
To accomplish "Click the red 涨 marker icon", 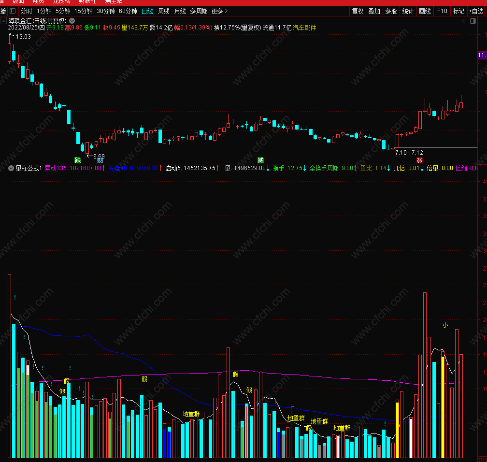I will point(419,160).
